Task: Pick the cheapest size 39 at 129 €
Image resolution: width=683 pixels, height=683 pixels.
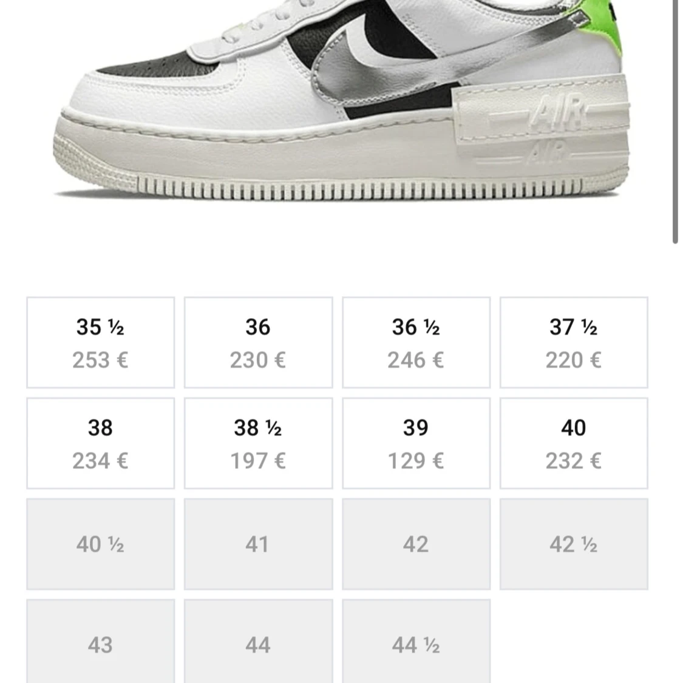Action: [416, 442]
